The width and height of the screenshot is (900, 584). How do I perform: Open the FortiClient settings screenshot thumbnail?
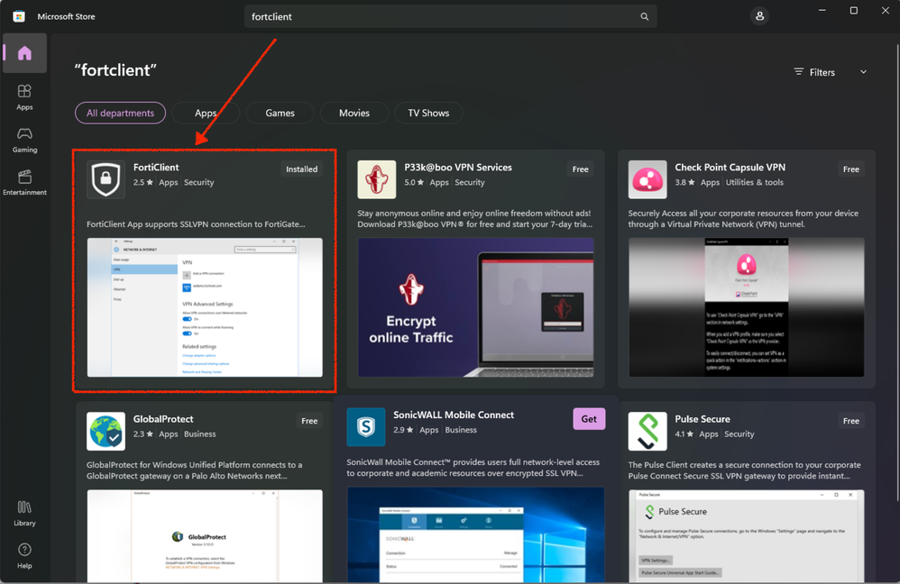click(205, 307)
